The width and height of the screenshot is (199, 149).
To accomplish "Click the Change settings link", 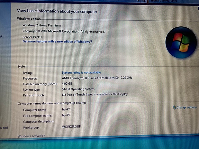I will pos(187,108).
